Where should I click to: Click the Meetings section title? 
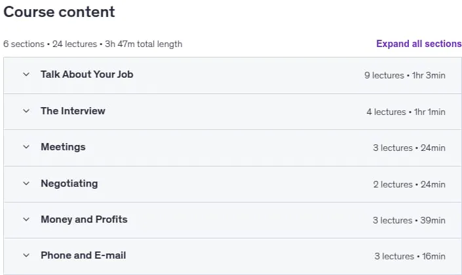point(63,147)
